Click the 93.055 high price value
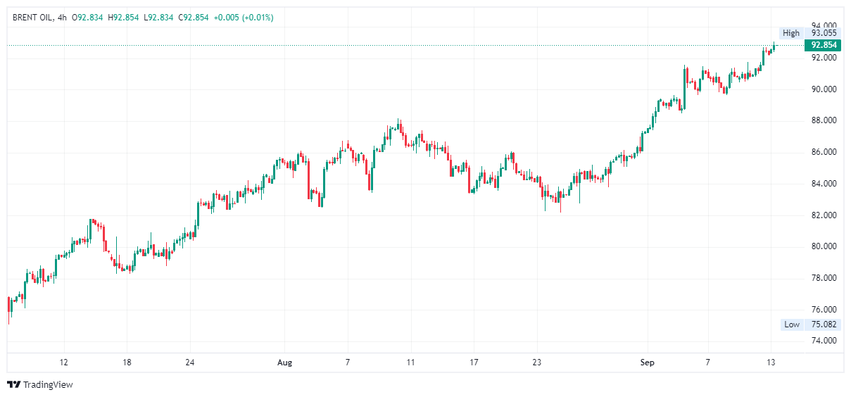The width and height of the screenshot is (851, 397). (x=824, y=33)
